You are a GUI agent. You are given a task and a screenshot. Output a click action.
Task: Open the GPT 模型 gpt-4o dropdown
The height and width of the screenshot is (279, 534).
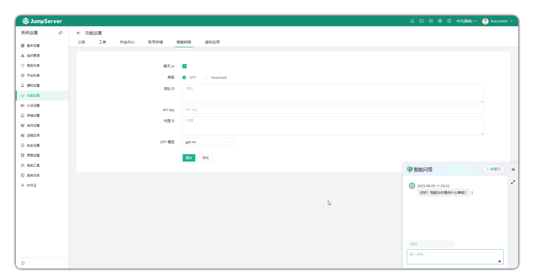click(208, 142)
